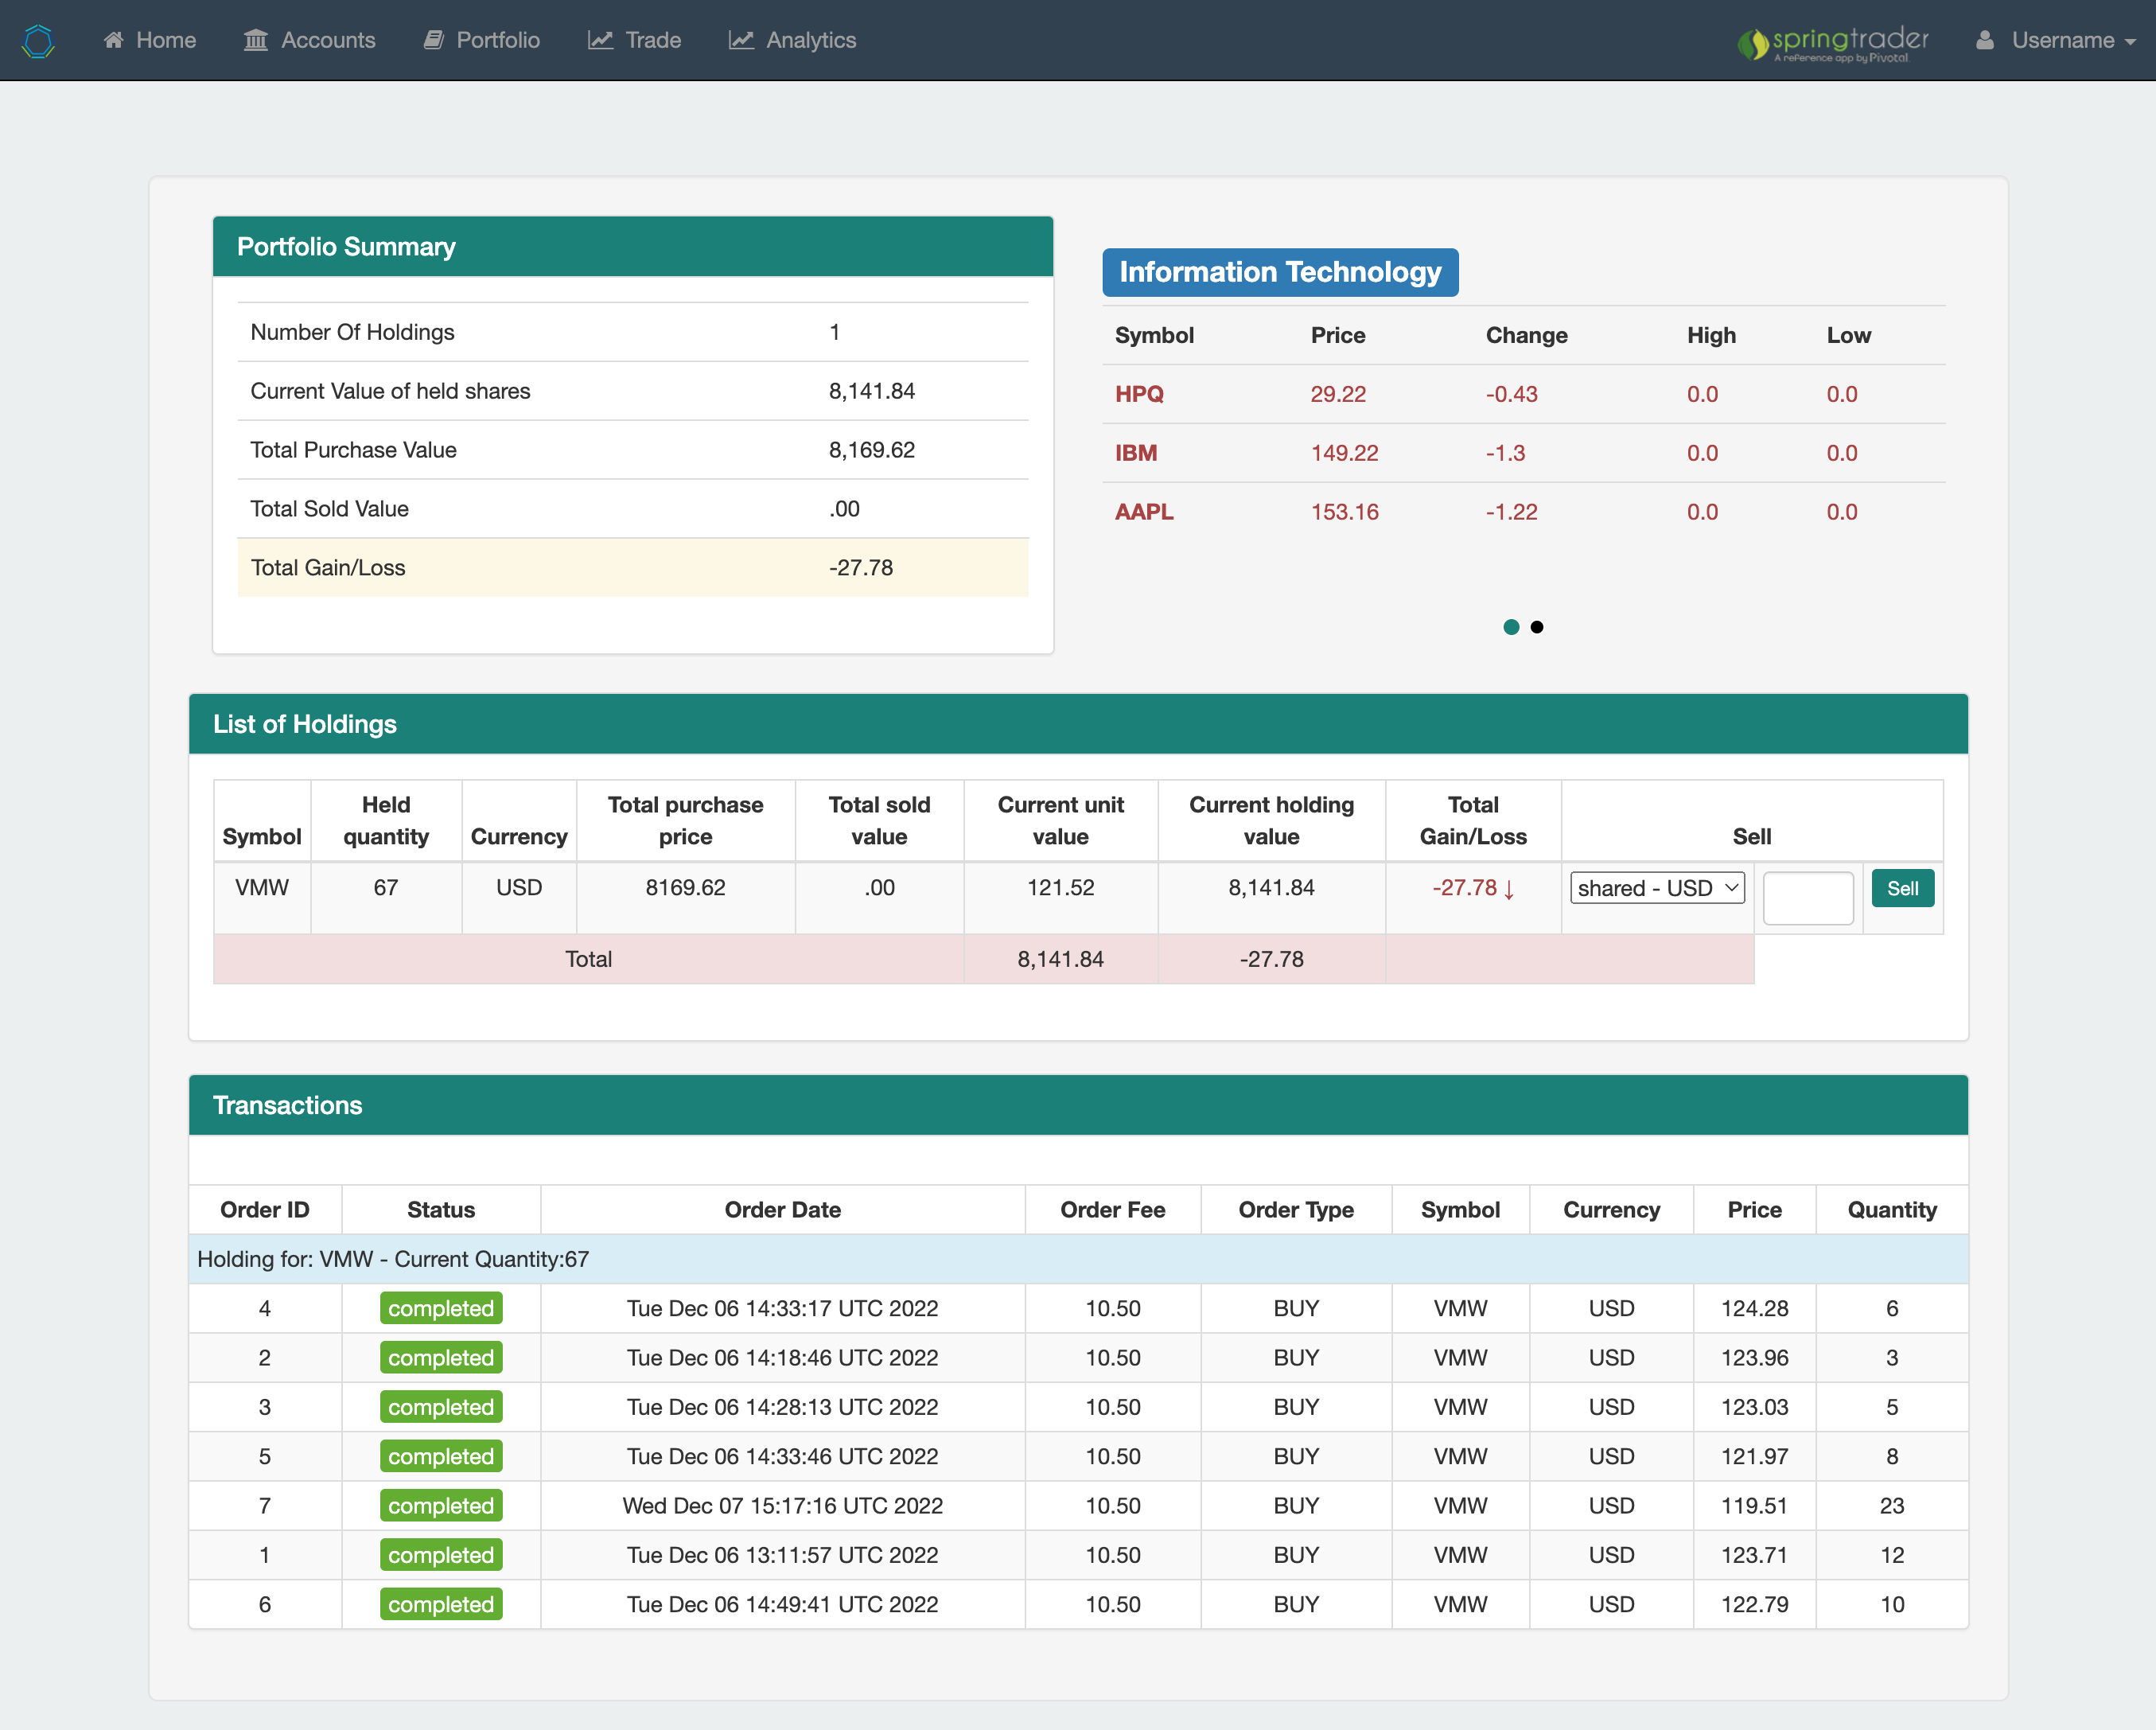The width and height of the screenshot is (2156, 1730).
Task: Click the Home house icon
Action: [114, 40]
